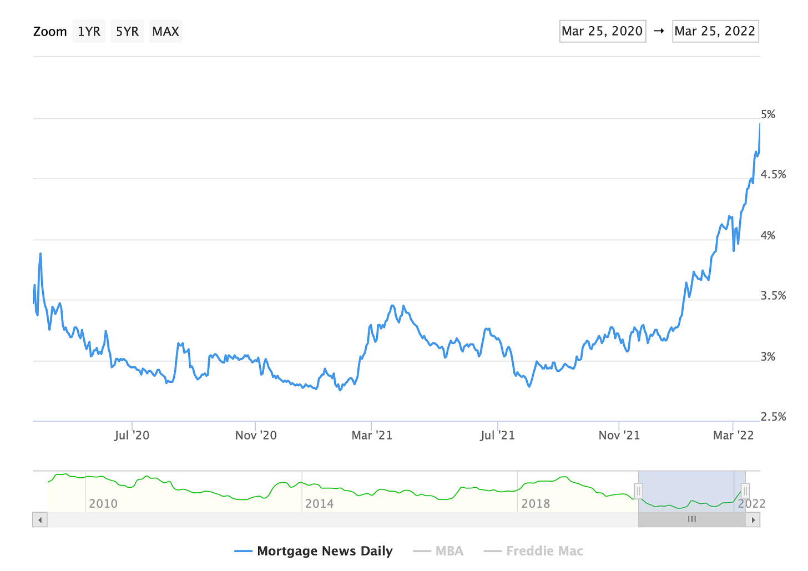808x571 pixels.
Task: Click the navigator's left range handle
Action: tap(638, 491)
